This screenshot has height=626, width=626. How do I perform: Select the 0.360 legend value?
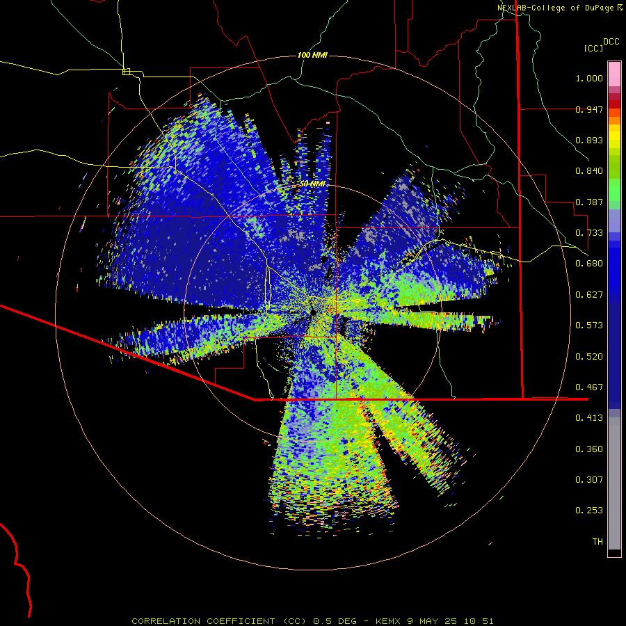[589, 449]
